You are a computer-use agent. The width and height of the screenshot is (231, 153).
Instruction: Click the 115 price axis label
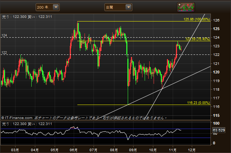pos(216,115)
